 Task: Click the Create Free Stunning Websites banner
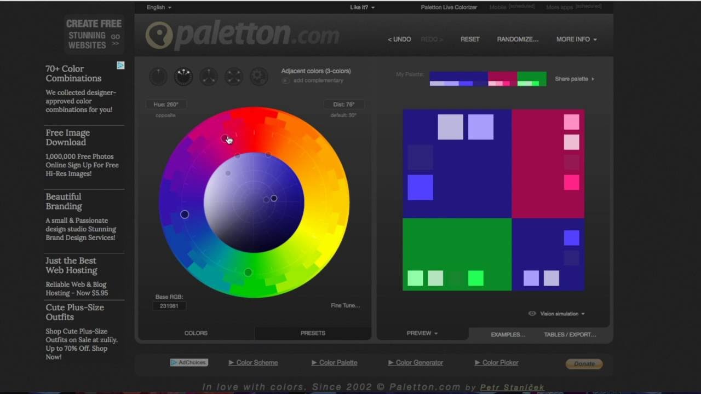[x=94, y=34]
